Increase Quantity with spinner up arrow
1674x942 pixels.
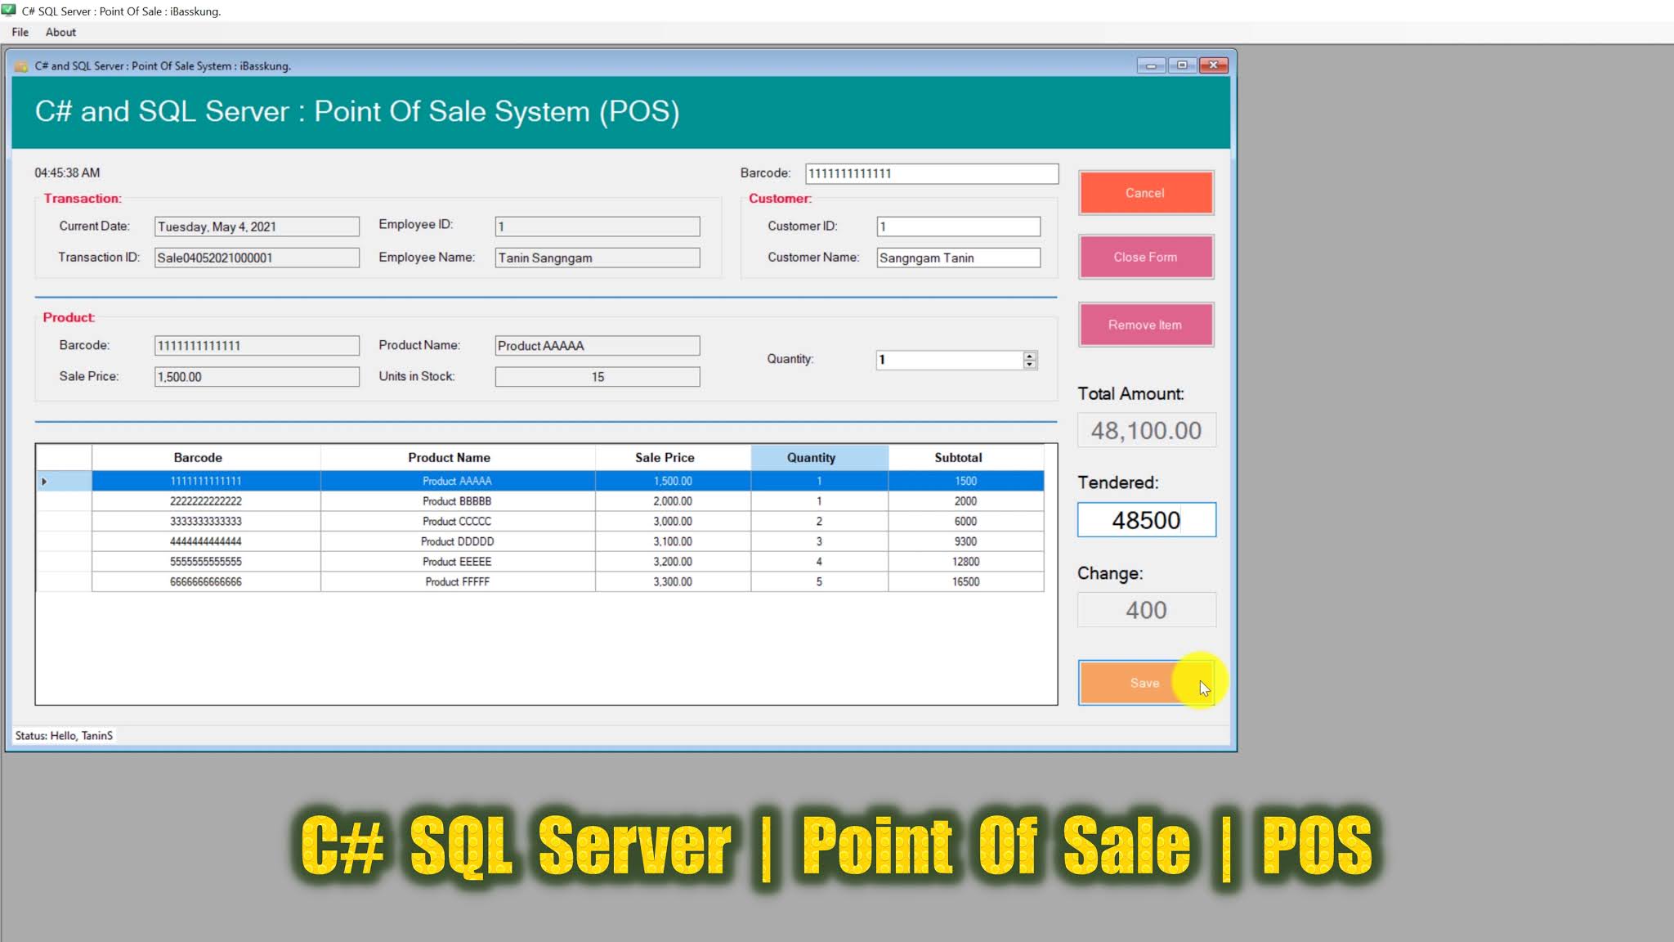[1030, 355]
